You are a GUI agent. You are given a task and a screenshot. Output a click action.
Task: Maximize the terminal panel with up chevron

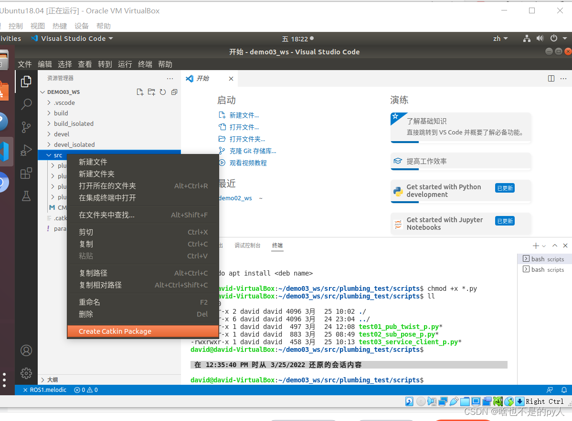pos(555,246)
